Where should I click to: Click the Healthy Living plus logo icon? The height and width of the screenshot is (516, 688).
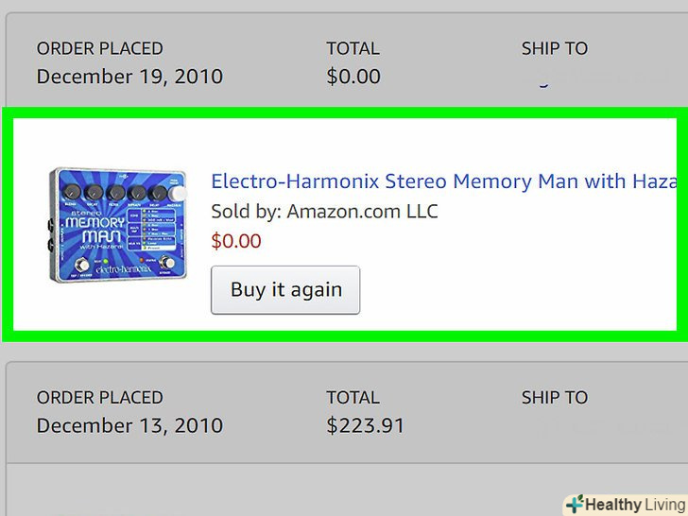click(x=574, y=504)
